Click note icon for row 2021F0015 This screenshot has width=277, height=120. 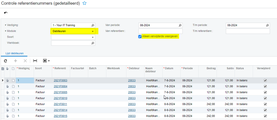pos(13,116)
